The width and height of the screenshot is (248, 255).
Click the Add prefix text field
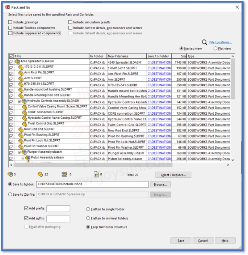[x=58, y=209]
